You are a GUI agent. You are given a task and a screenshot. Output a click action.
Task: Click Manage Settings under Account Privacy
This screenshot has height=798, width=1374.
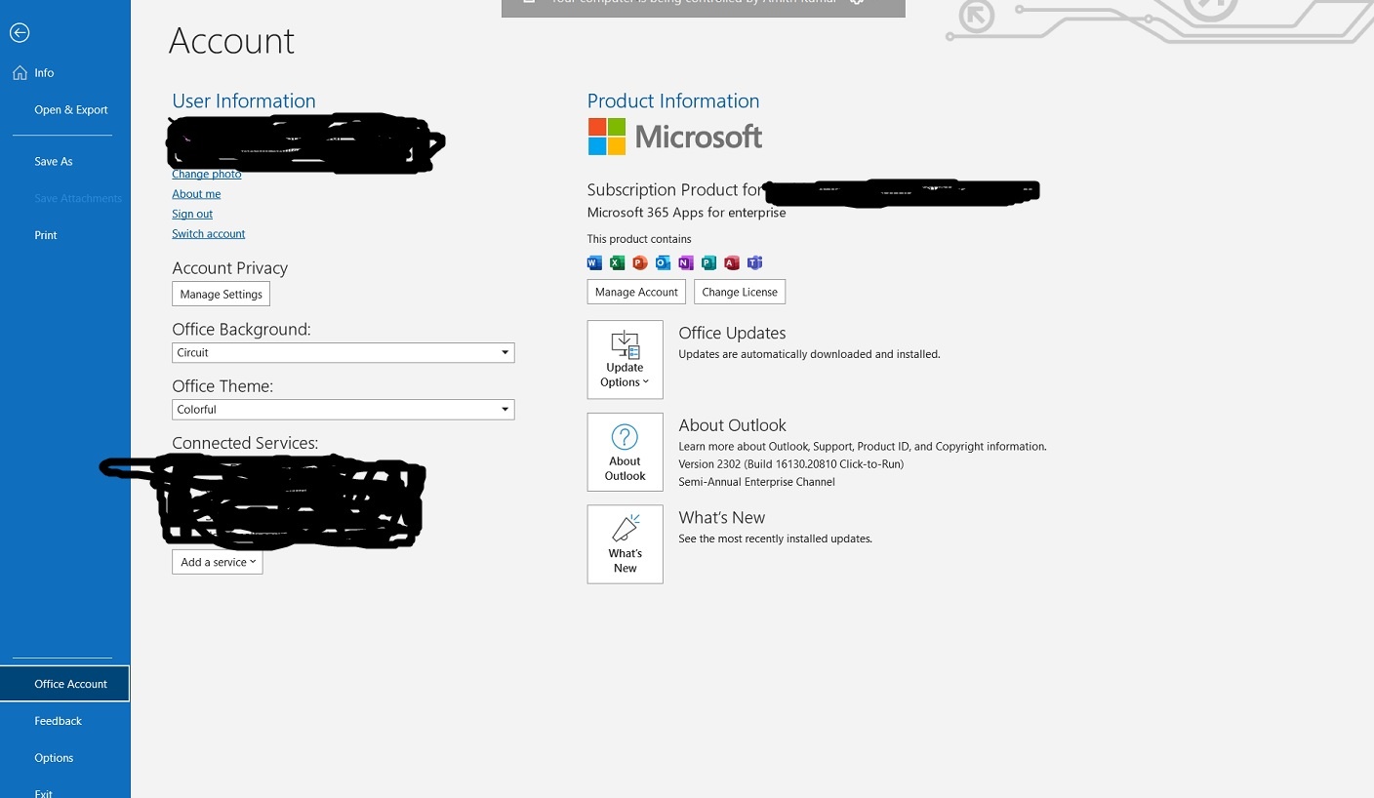[x=222, y=295]
